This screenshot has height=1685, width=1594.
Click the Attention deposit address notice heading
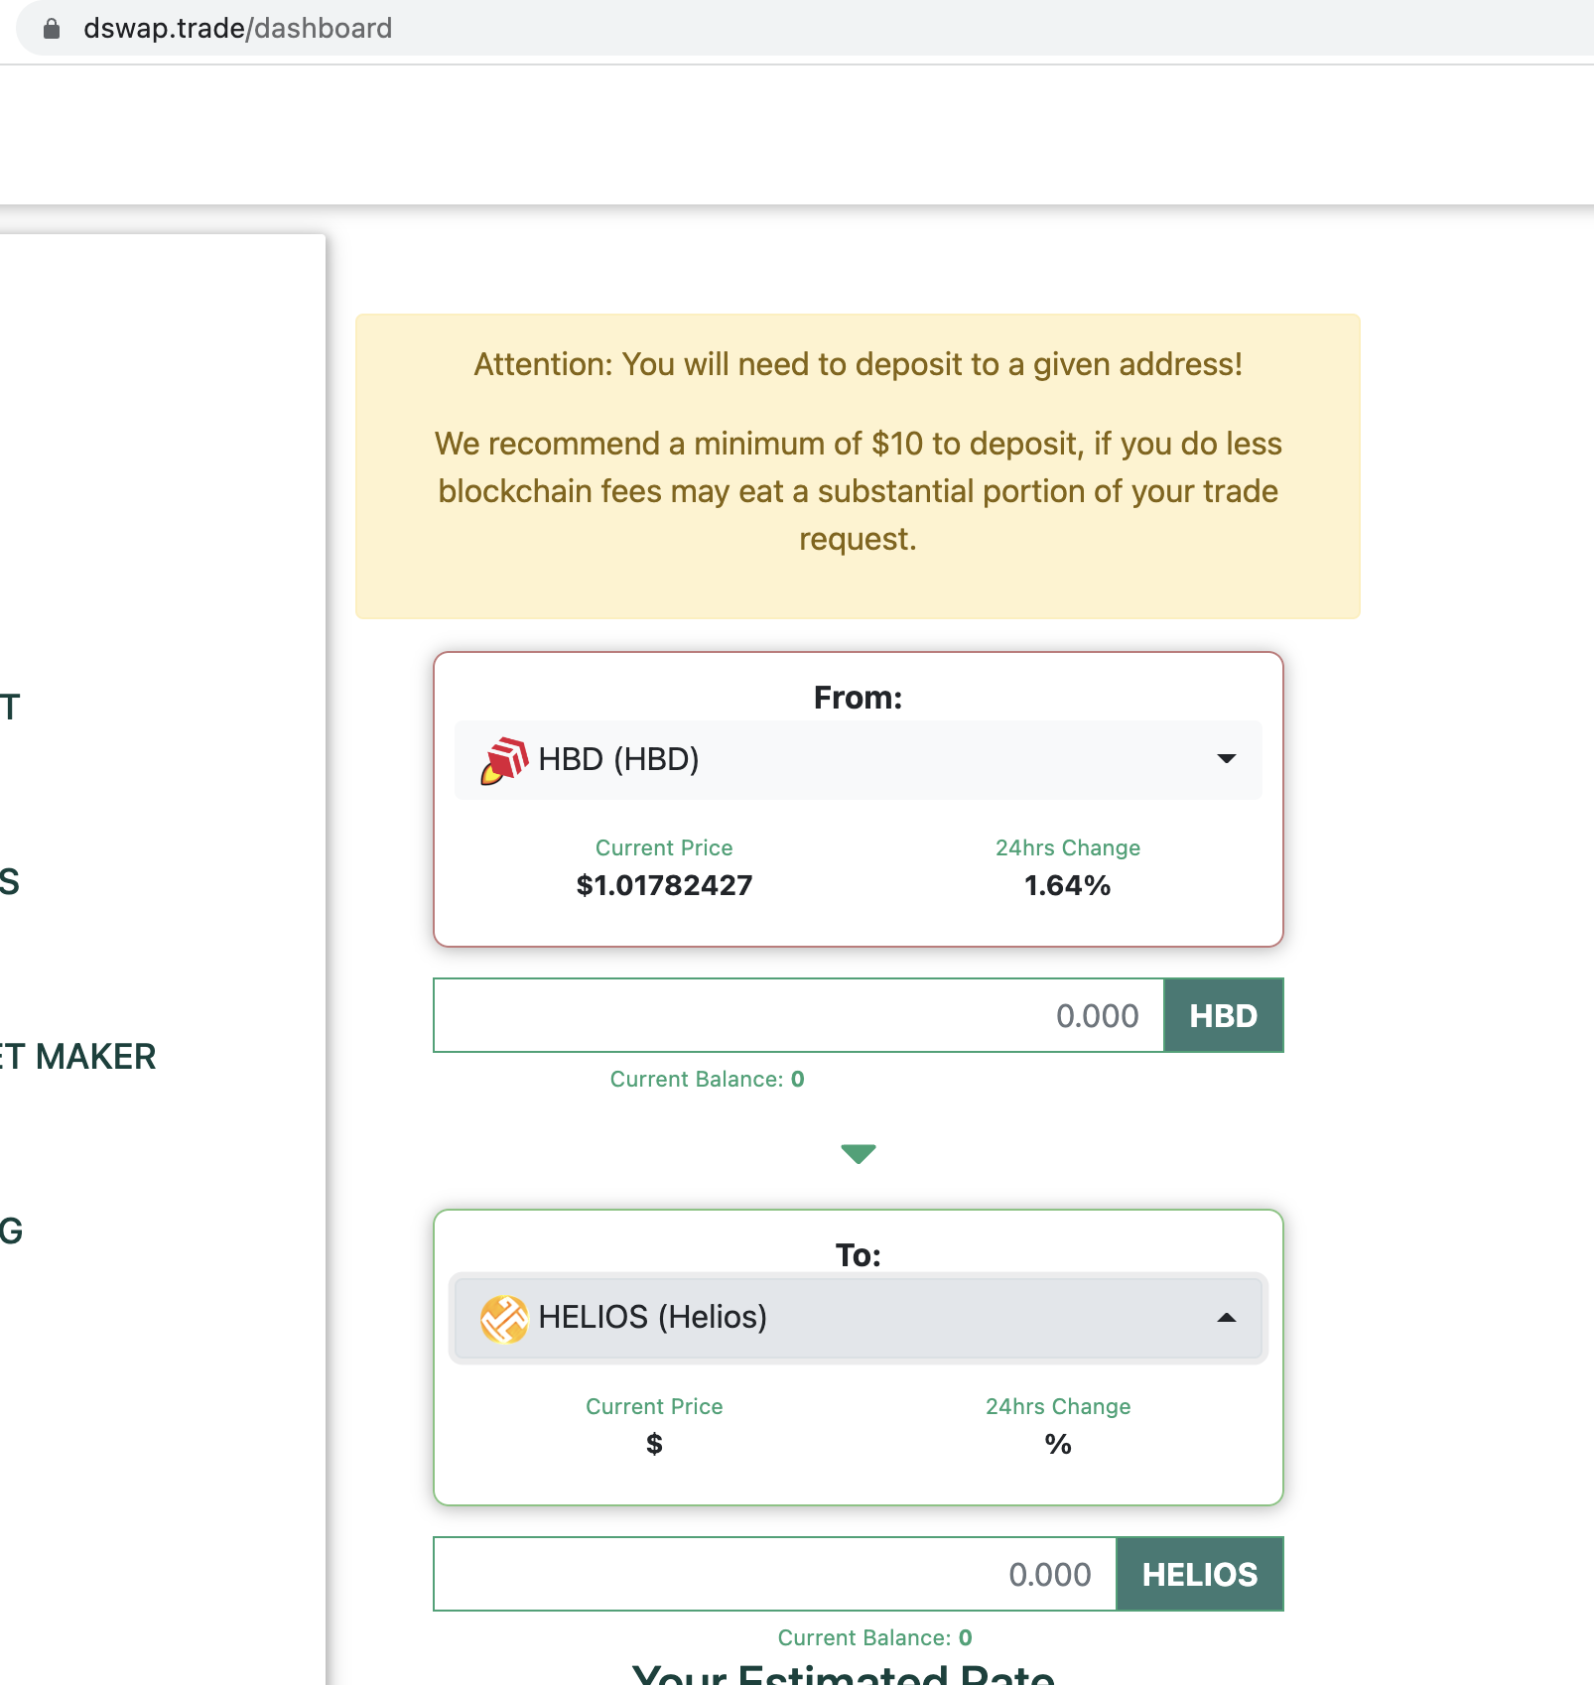[858, 364]
